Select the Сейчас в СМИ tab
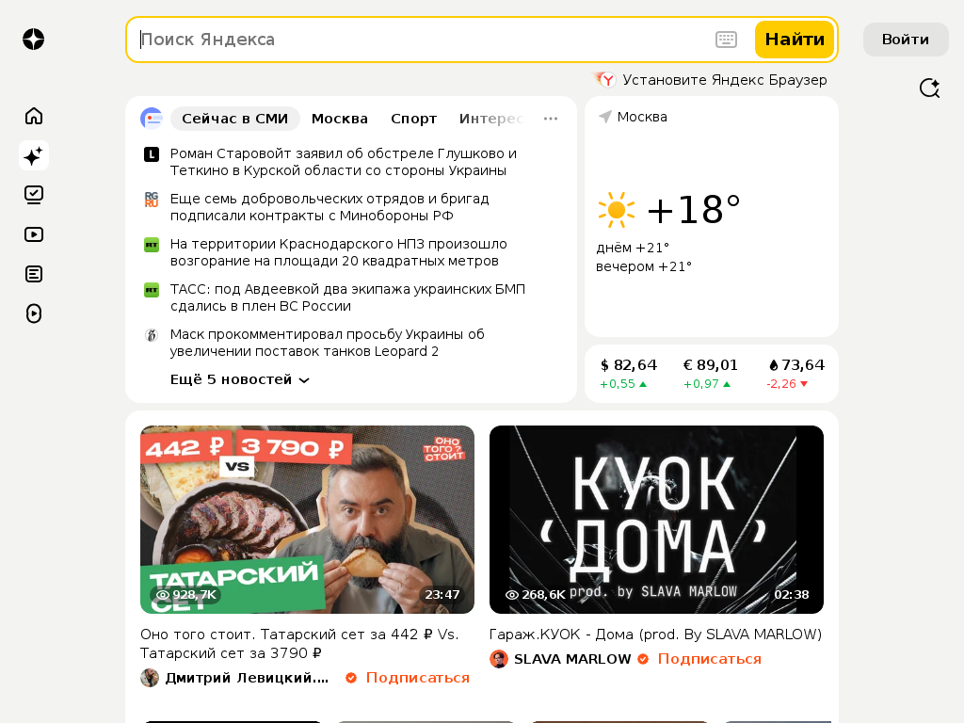Image resolution: width=964 pixels, height=723 pixels. 234,119
